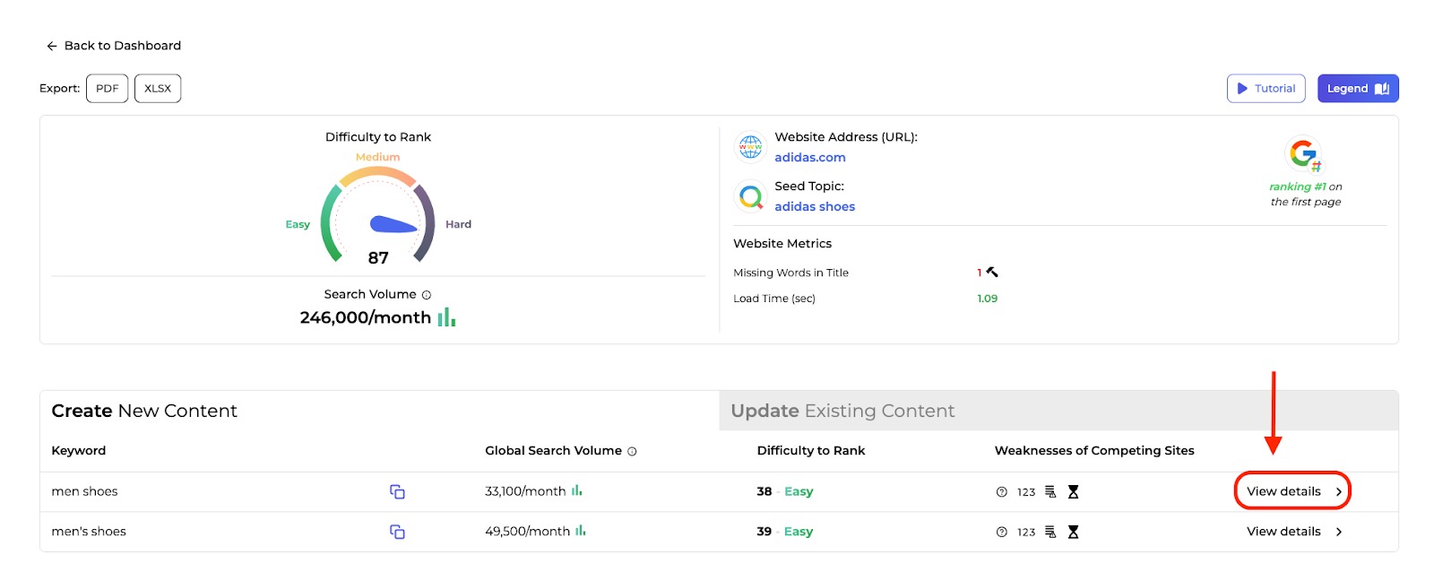
Task: Export report as PDF
Action: click(108, 89)
